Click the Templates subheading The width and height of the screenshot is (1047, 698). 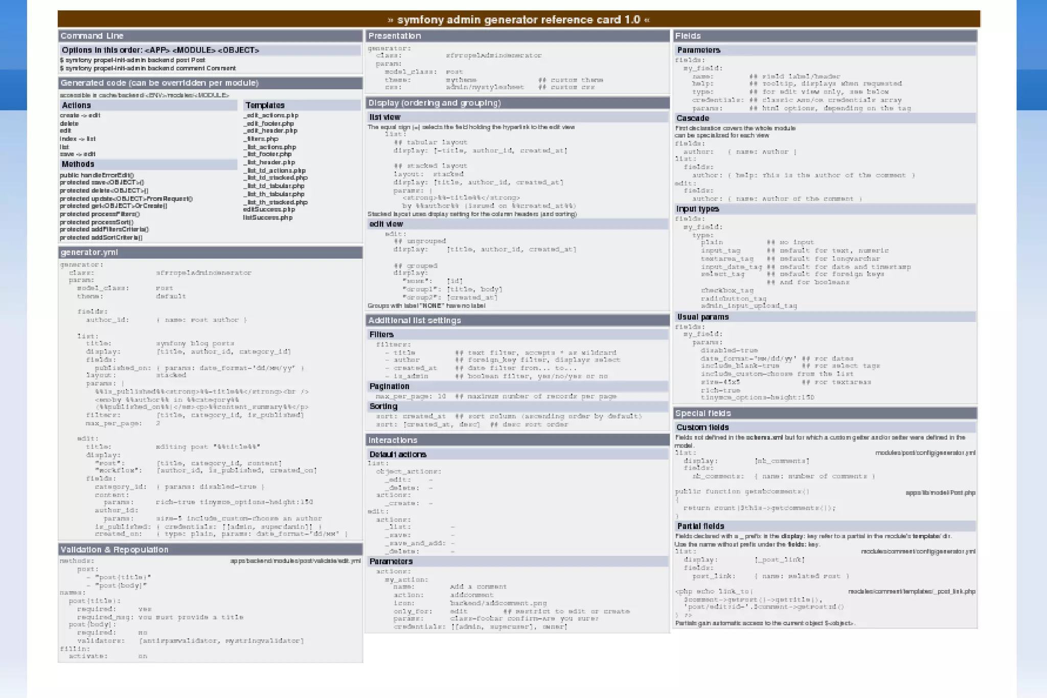(302, 105)
